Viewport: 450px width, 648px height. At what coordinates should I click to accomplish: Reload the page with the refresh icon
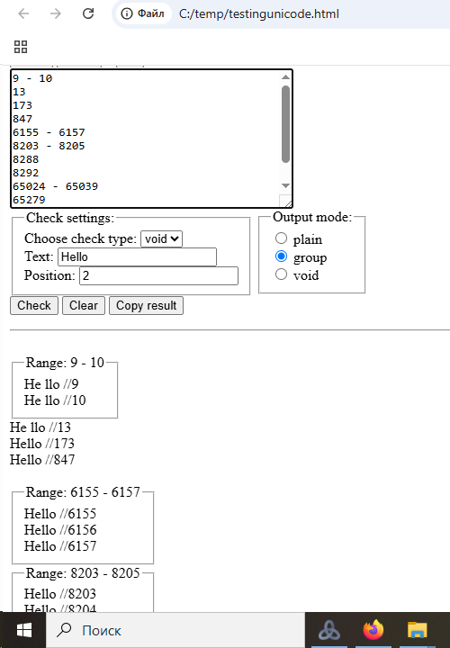pyautogui.click(x=88, y=13)
